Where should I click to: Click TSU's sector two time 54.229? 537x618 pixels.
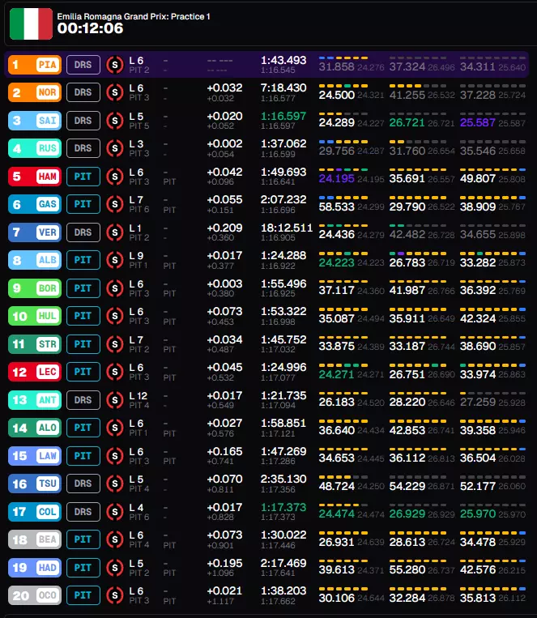[407, 486]
